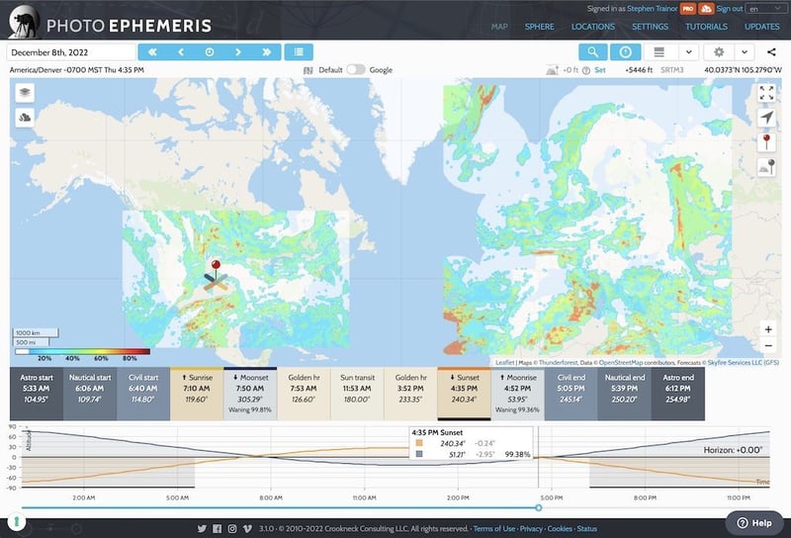Toggle Default/Google map switch

[x=356, y=69]
